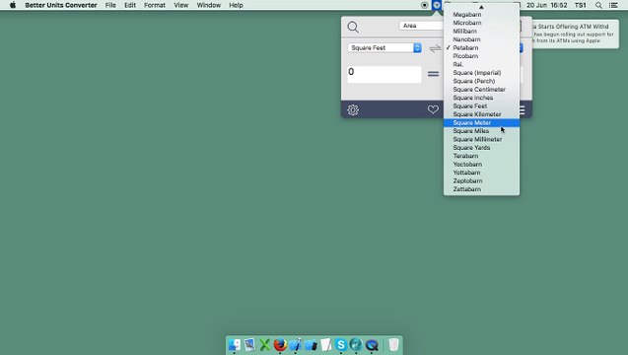The image size is (628, 355).
Task: Open the Window menu
Action: click(209, 5)
